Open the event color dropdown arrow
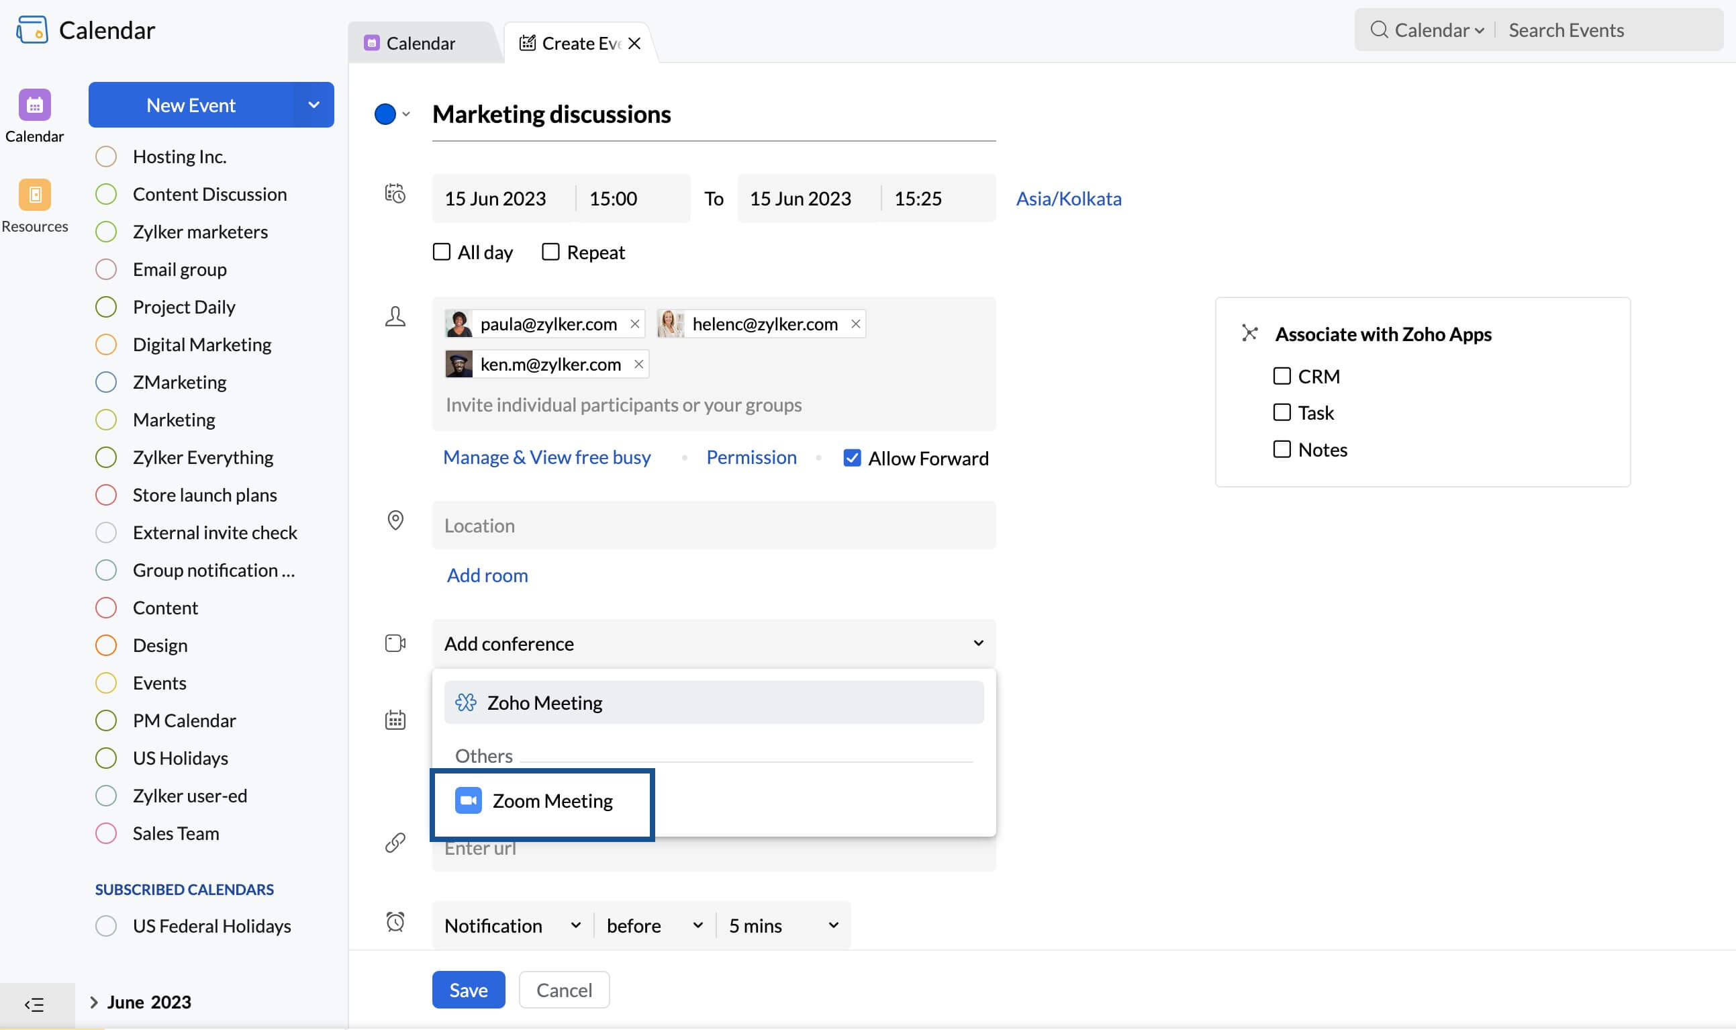Screen dimensions: 1736x1030 tap(406, 115)
